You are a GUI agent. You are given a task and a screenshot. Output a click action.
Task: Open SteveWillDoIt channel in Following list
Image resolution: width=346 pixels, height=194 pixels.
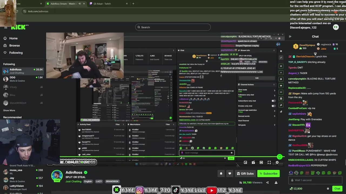[23, 103]
